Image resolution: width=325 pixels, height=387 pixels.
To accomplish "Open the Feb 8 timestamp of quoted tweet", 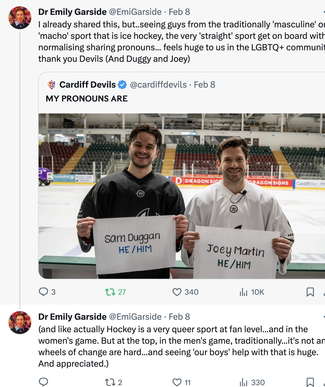I will (204, 84).
